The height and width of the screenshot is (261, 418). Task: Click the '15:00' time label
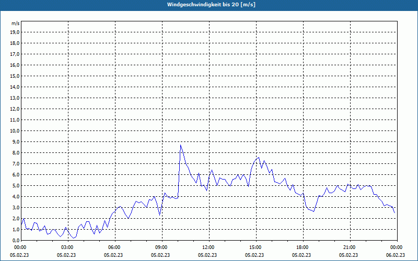tap(257, 247)
